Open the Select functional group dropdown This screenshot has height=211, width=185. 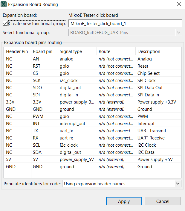click(x=125, y=32)
